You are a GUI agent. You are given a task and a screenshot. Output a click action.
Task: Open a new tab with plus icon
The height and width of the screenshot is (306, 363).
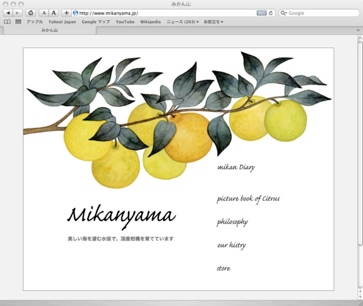point(358,30)
